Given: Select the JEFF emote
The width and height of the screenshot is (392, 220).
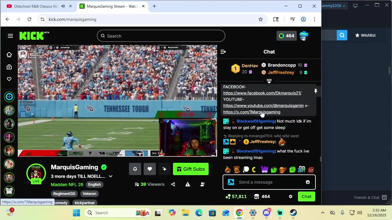Looking at the screenshot, I should click(302, 170).
